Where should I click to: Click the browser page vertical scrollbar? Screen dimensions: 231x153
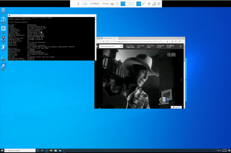184,76
